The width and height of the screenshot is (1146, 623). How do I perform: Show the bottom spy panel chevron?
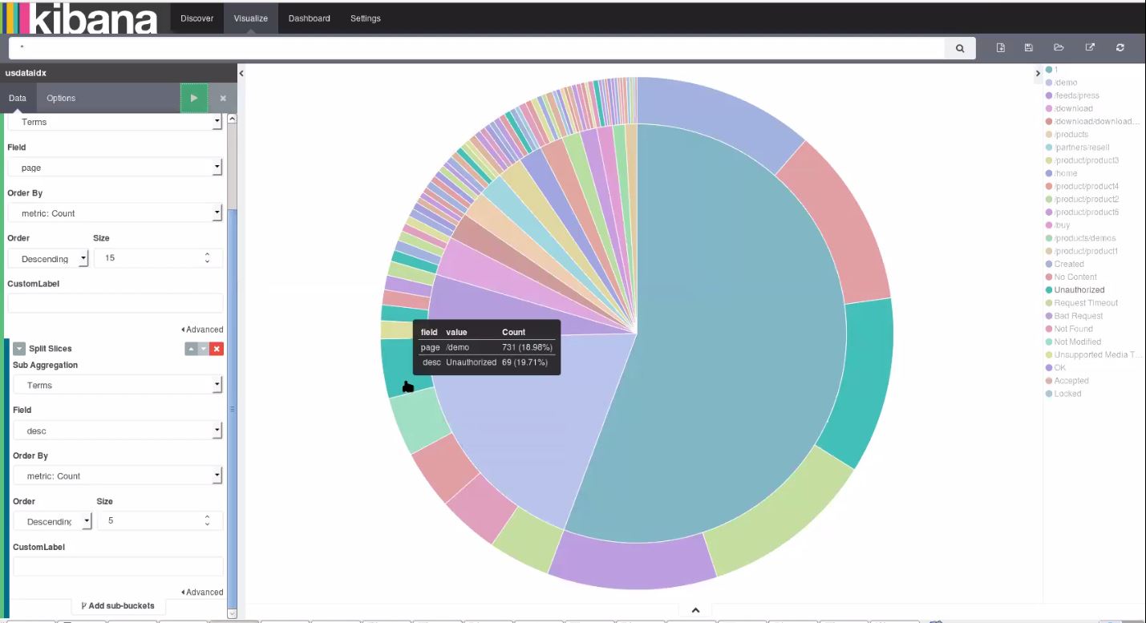tap(695, 610)
